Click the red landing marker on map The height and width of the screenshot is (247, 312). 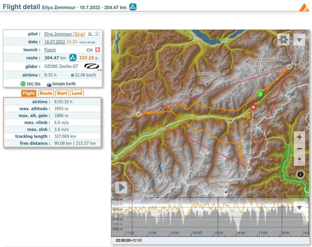[x=253, y=107]
